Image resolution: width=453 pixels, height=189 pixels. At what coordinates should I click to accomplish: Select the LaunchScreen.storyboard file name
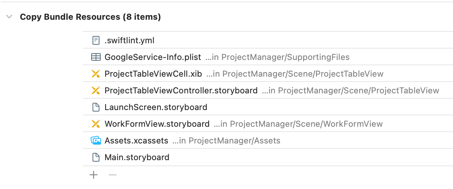[156, 107]
